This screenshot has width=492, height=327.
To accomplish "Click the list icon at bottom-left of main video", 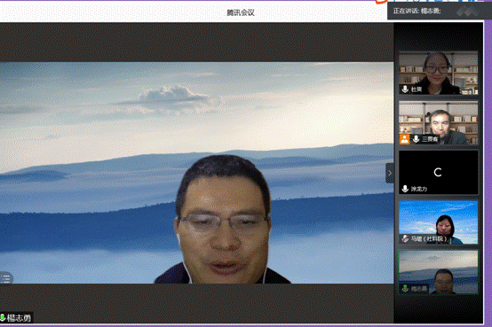I will coord(6,278).
